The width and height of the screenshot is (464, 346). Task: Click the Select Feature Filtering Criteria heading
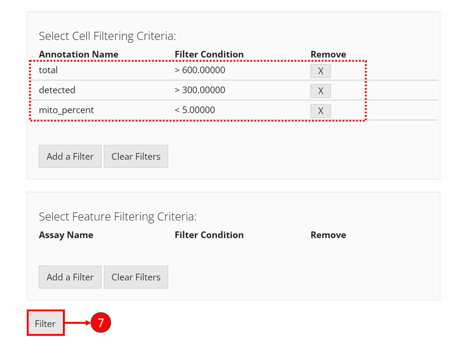(118, 217)
